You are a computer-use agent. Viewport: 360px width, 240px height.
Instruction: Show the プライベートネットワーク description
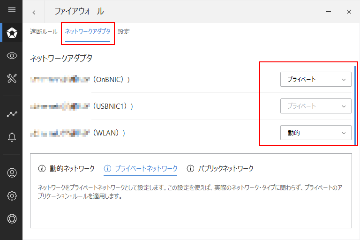click(146, 168)
